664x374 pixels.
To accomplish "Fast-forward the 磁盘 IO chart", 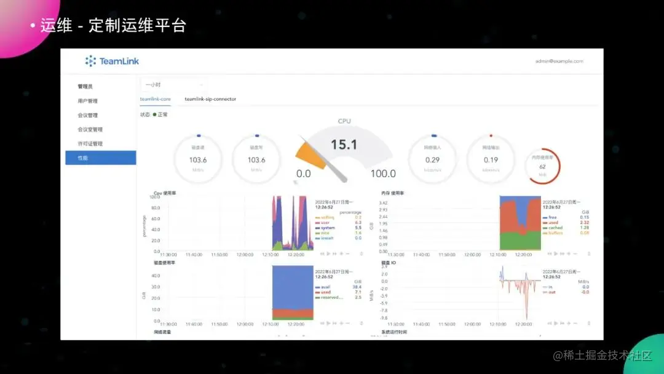I will (562, 323).
